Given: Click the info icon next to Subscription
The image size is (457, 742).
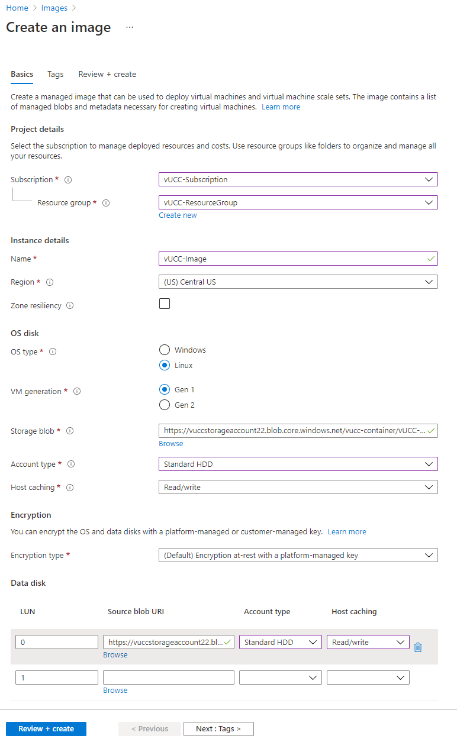Looking at the screenshot, I should click(x=68, y=180).
